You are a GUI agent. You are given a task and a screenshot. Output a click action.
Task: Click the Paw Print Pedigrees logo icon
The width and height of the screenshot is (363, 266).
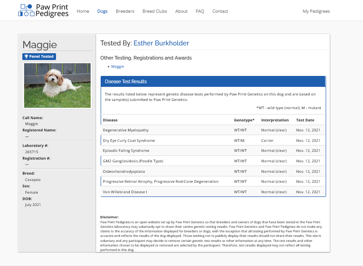[26, 10]
